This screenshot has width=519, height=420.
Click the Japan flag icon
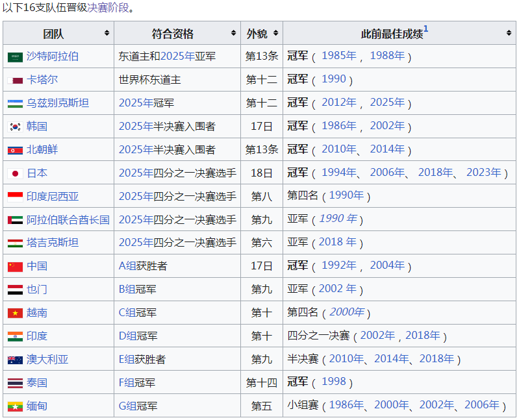pyautogui.click(x=15, y=173)
